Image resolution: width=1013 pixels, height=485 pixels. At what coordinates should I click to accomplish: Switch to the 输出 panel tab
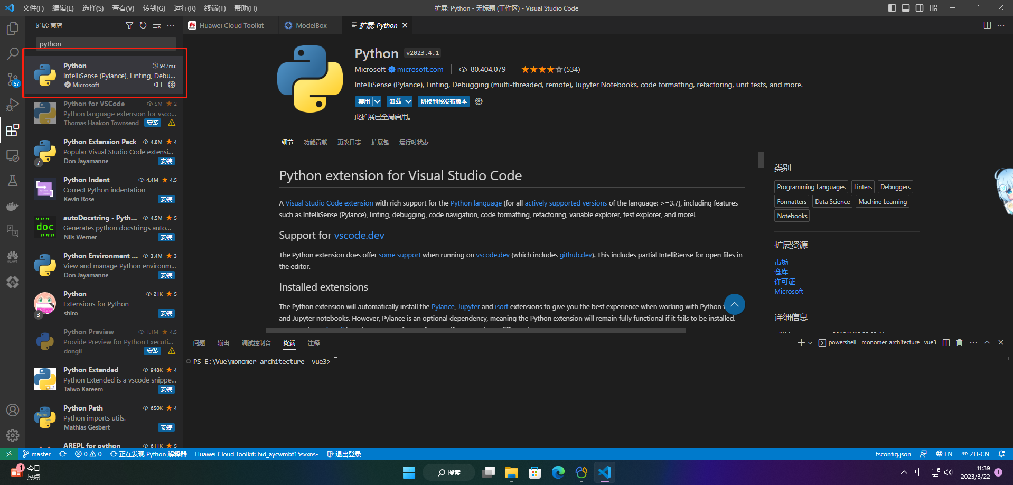[223, 343]
